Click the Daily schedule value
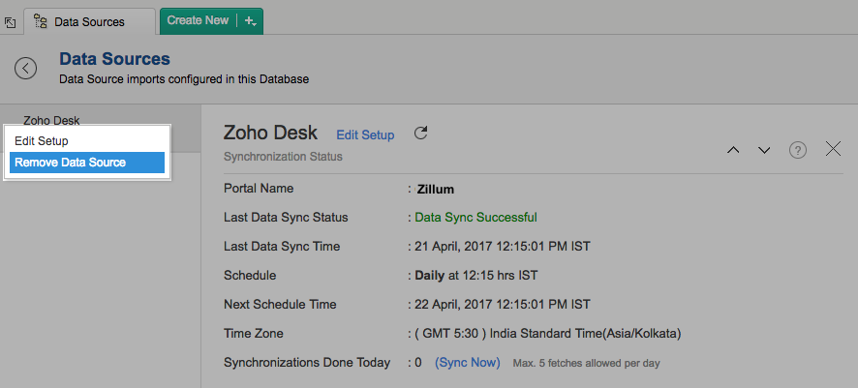858x388 pixels. pyautogui.click(x=431, y=276)
